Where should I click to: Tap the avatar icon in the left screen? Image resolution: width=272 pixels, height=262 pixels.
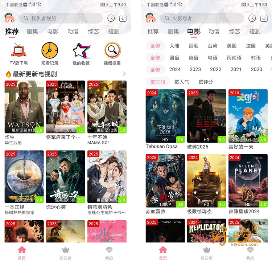point(9,18)
